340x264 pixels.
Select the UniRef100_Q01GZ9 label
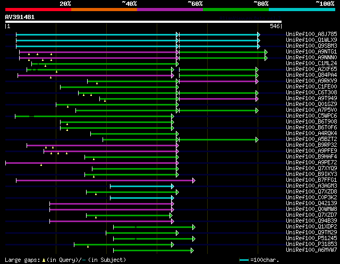[x=311, y=104]
